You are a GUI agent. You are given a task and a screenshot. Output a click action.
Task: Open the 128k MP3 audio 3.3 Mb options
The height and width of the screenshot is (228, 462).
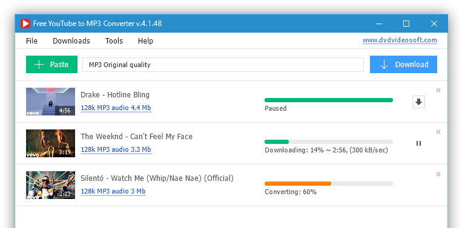(x=116, y=150)
